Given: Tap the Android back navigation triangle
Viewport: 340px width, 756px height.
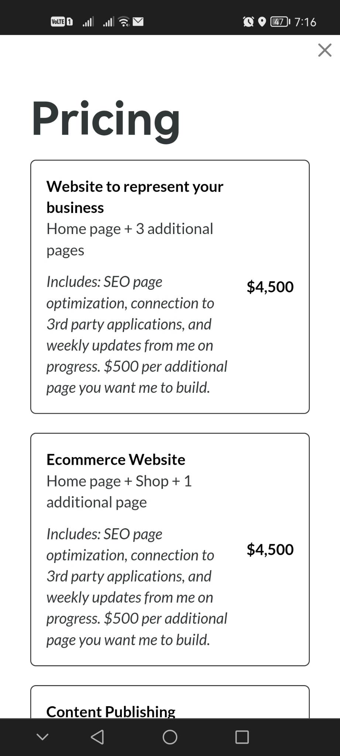Looking at the screenshot, I should [x=97, y=737].
